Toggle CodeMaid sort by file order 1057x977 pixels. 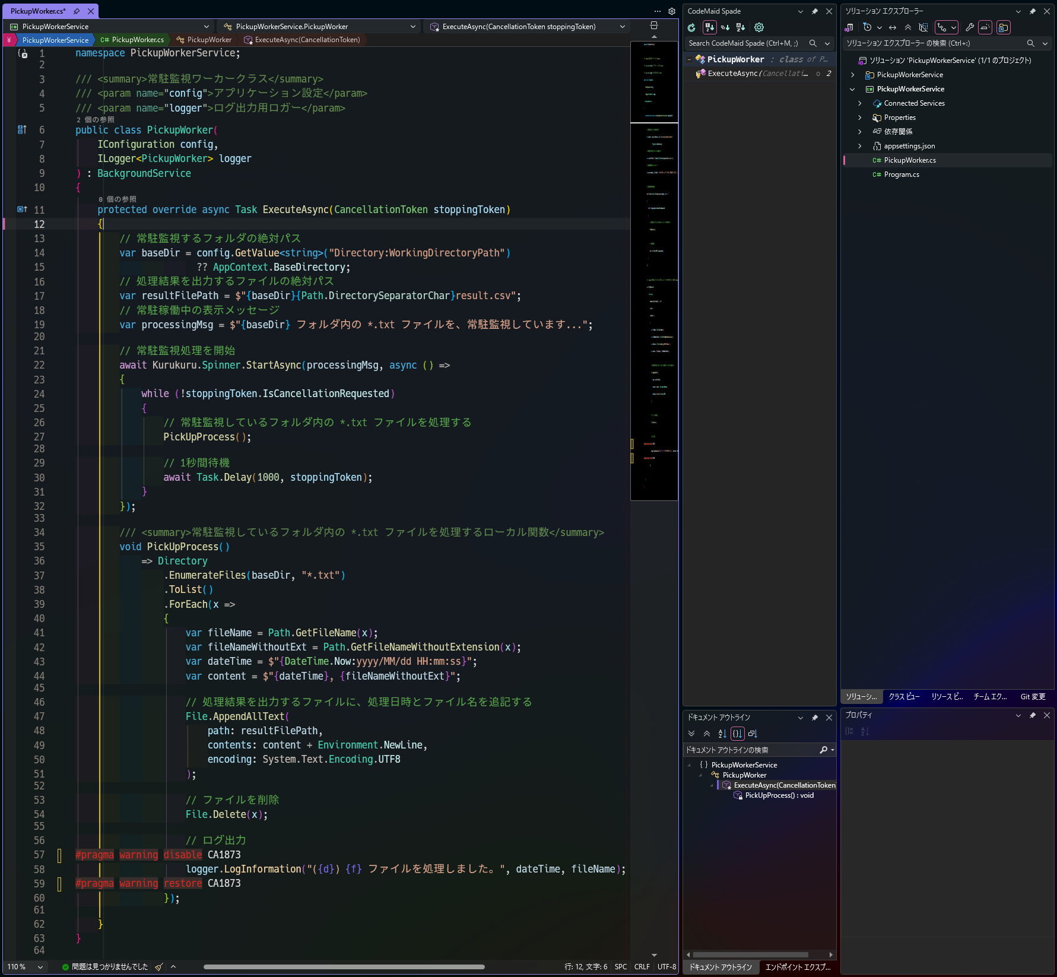pos(709,27)
